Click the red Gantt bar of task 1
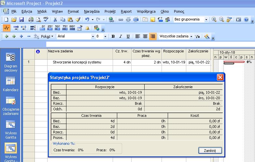 tap(234, 62)
